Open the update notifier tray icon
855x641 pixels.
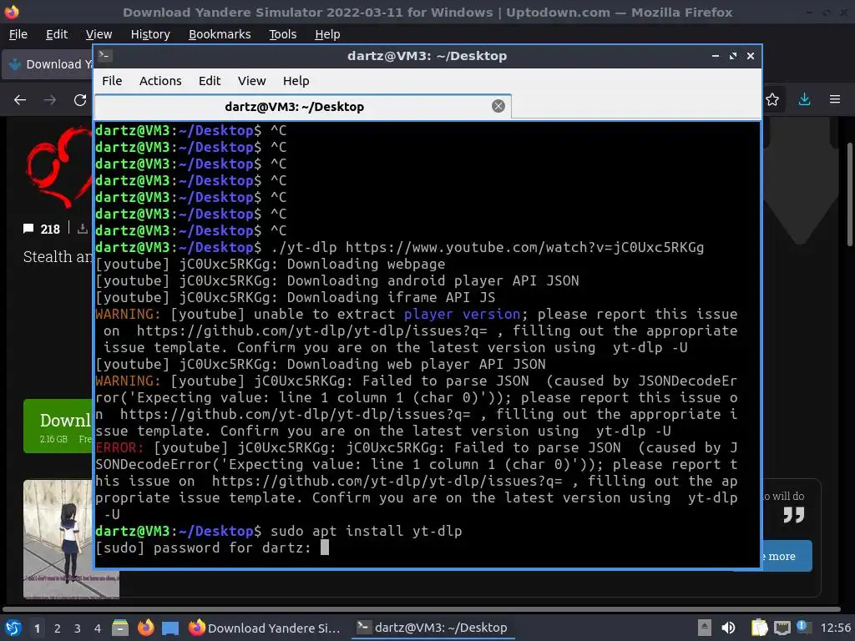[803, 627]
